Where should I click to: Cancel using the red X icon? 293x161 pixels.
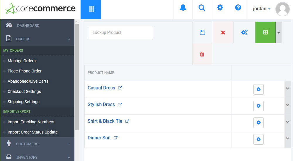pos(223,32)
